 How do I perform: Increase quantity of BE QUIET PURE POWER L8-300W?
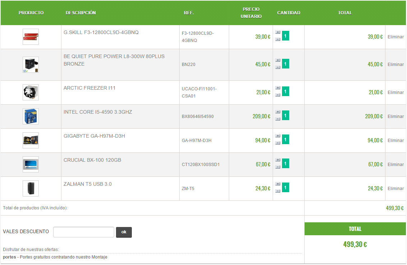click(x=278, y=60)
